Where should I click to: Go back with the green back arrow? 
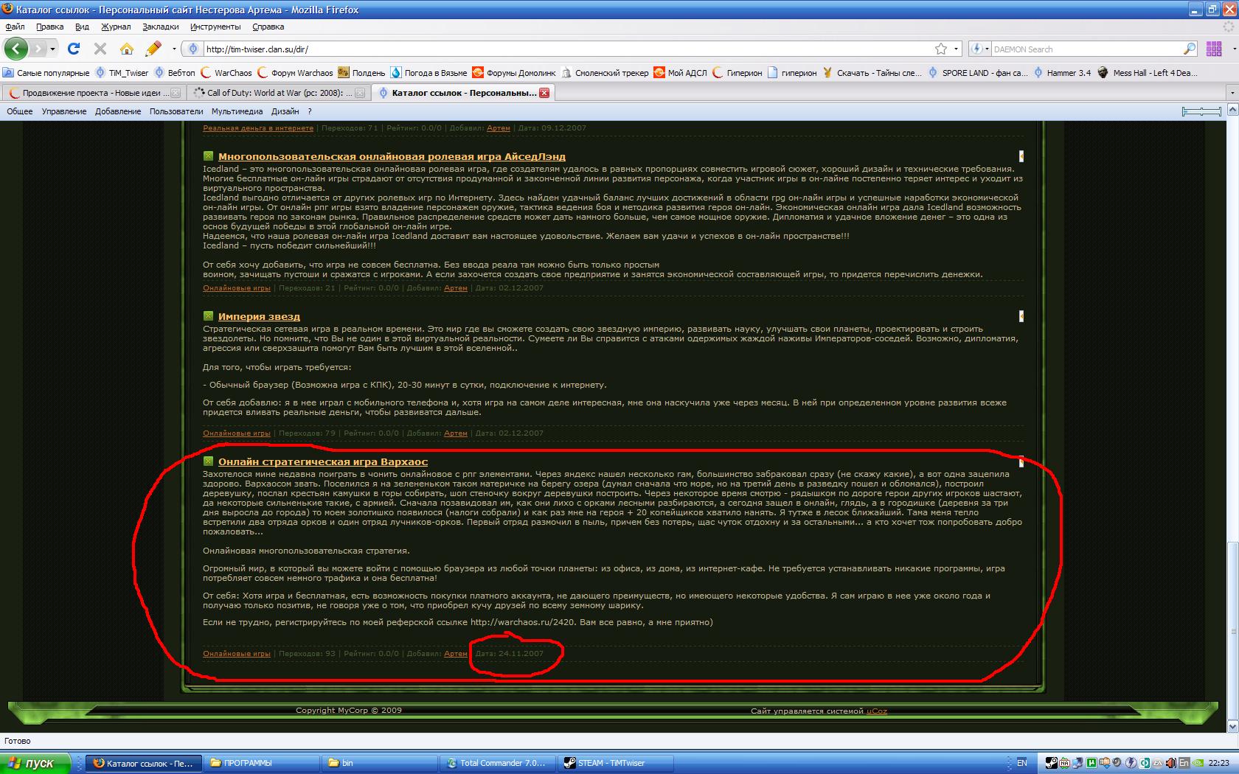point(16,49)
